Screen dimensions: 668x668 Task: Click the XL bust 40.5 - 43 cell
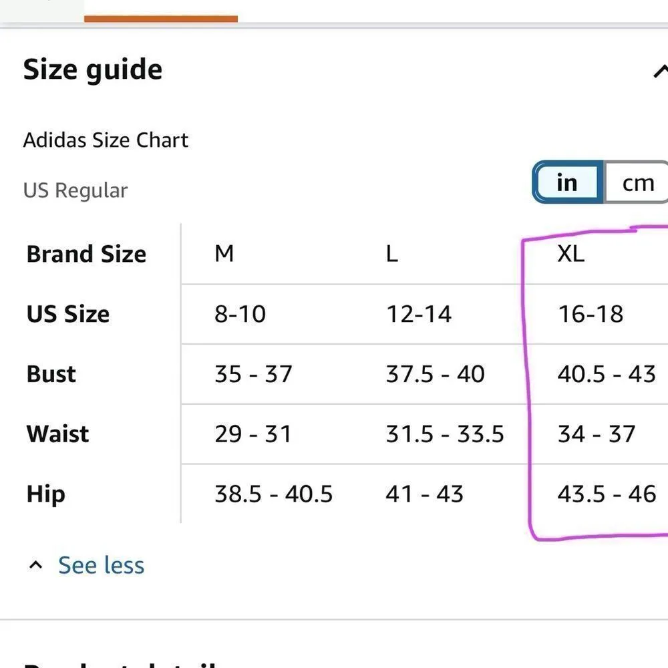607,374
